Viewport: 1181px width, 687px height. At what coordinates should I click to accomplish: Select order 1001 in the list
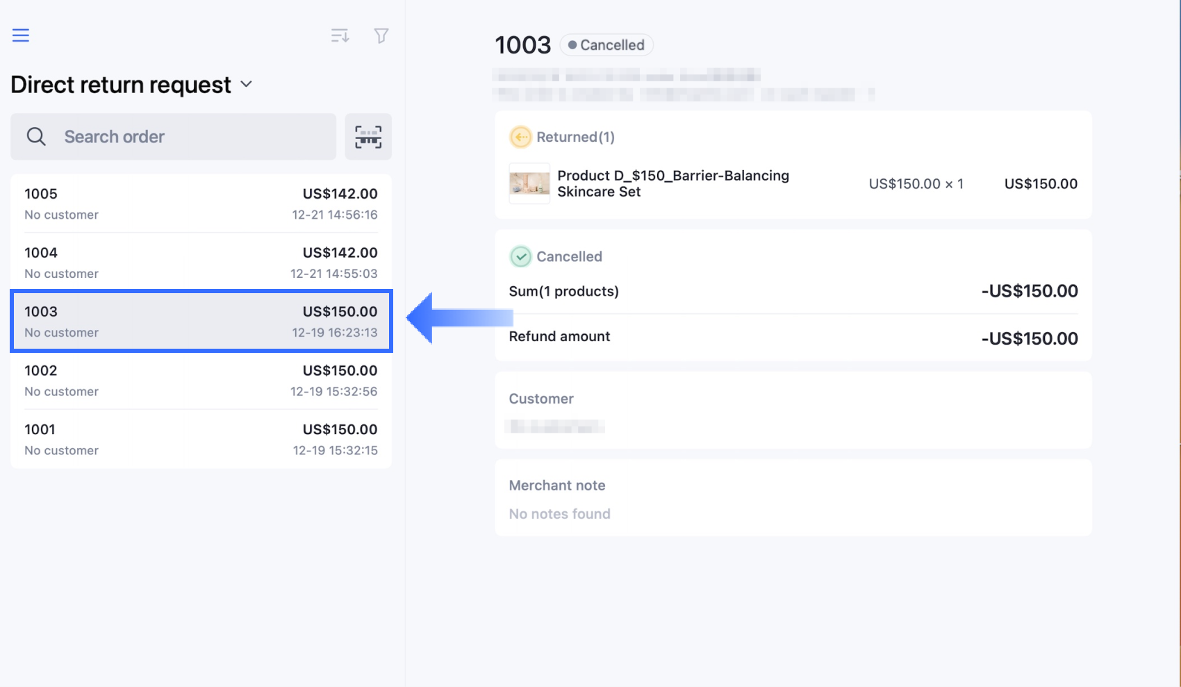tap(201, 440)
